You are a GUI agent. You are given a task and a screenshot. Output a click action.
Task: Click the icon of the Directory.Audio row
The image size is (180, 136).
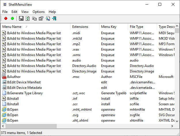click(4, 66)
